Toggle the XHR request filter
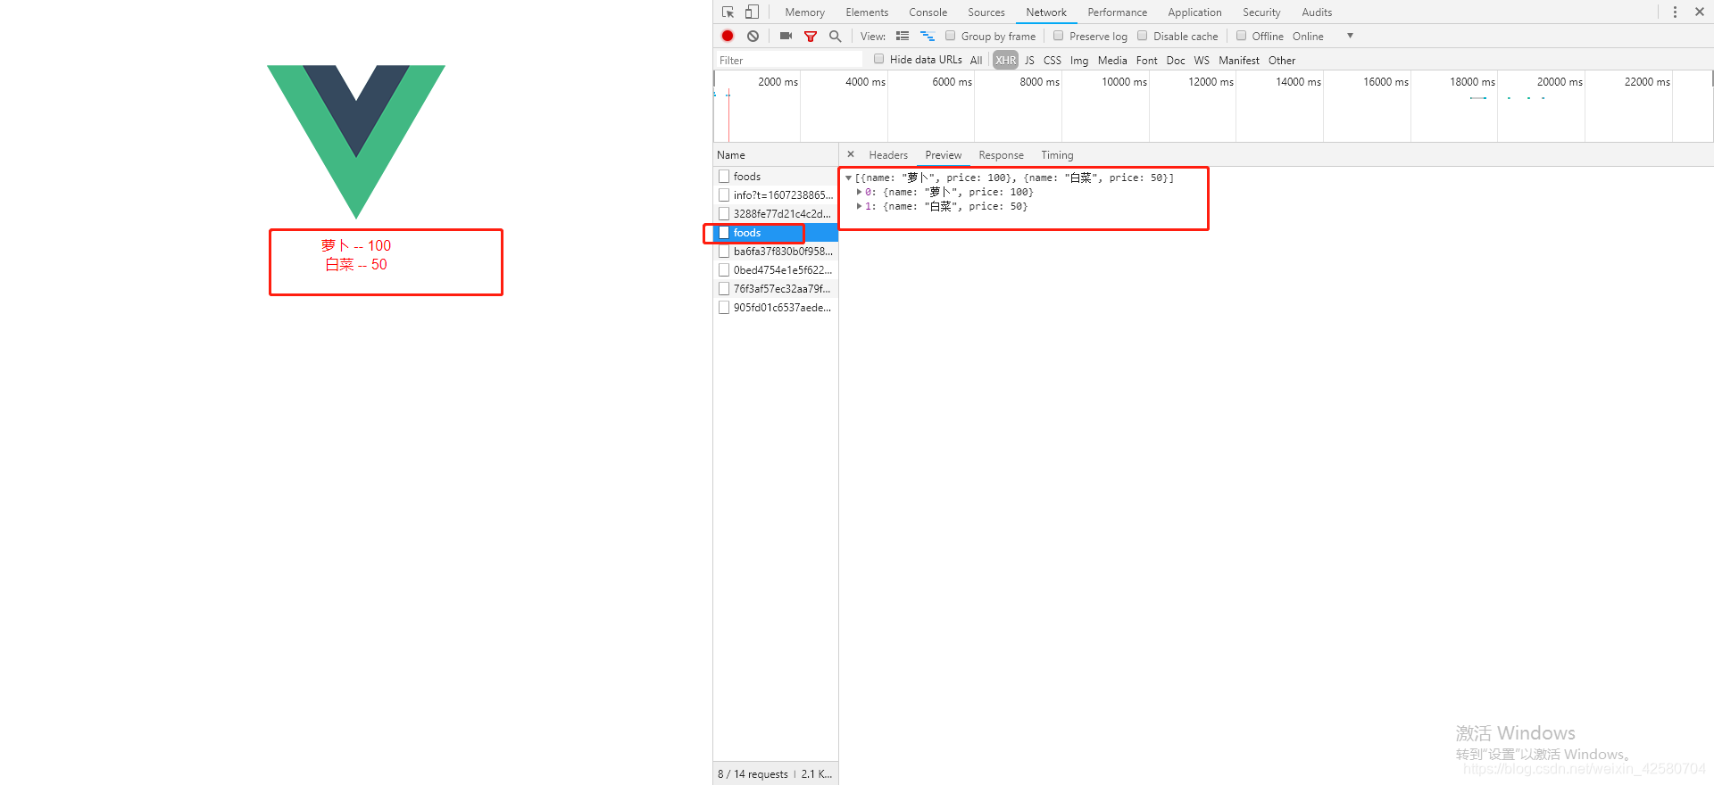 point(1005,61)
